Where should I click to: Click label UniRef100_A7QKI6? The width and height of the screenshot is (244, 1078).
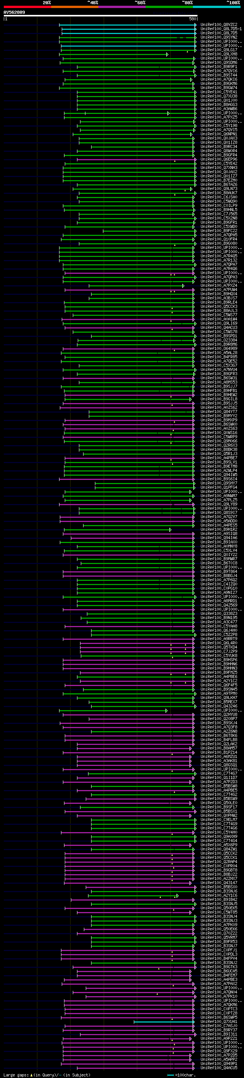(x=219, y=80)
